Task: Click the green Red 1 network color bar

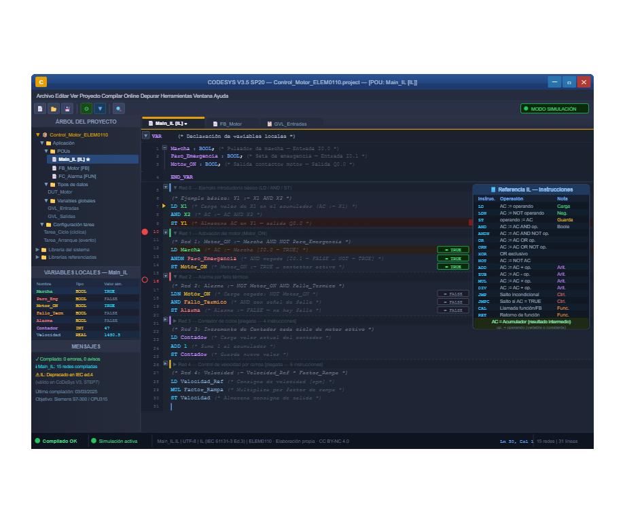Action: point(171,233)
